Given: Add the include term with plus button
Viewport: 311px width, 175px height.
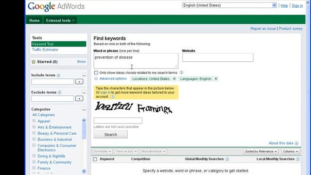Looking at the screenshot, I should (x=79, y=82).
